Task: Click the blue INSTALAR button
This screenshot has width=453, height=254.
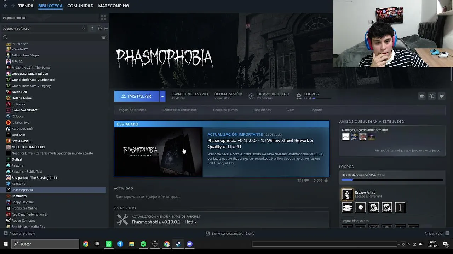Action: 136,96
